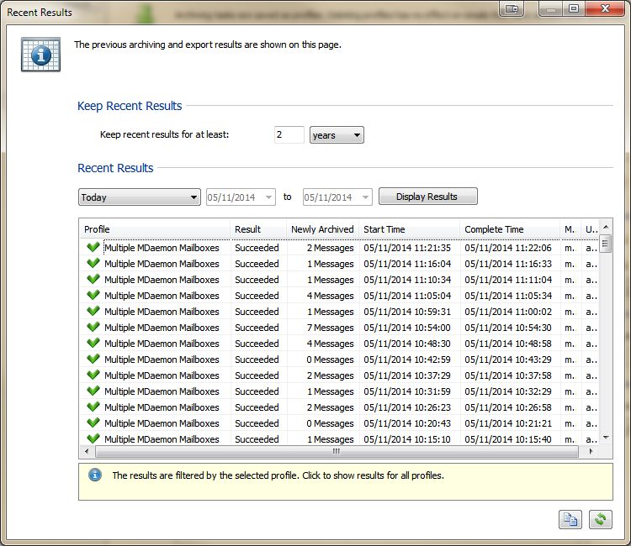Click Succeeded in the 10:31:59 row
This screenshot has height=546, width=631.
(257, 391)
